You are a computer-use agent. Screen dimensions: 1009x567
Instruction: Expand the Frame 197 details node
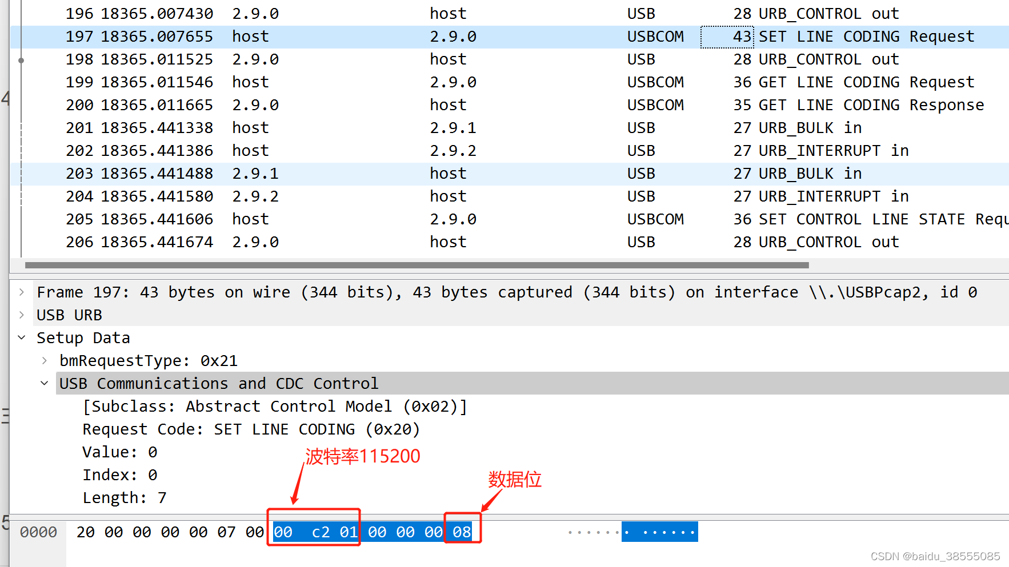click(x=22, y=292)
